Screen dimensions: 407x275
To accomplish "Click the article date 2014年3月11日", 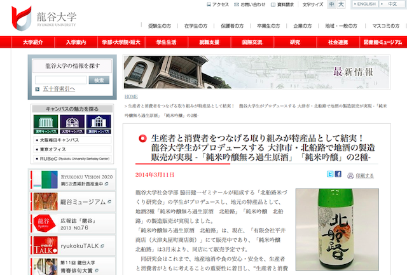I will [x=155, y=175].
